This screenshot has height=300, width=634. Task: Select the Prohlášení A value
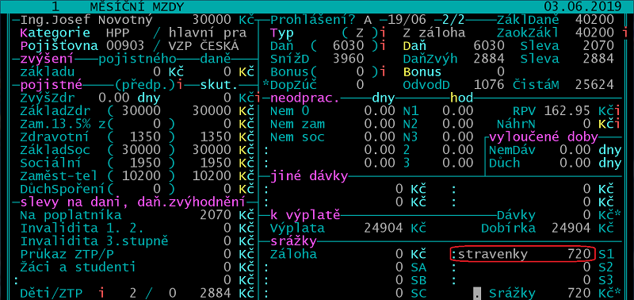coord(367,20)
